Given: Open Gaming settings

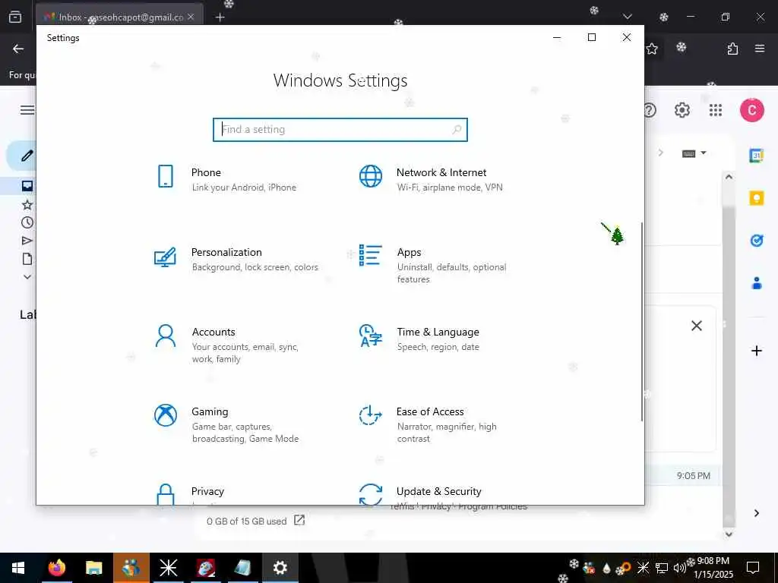Looking at the screenshot, I should point(226,424).
